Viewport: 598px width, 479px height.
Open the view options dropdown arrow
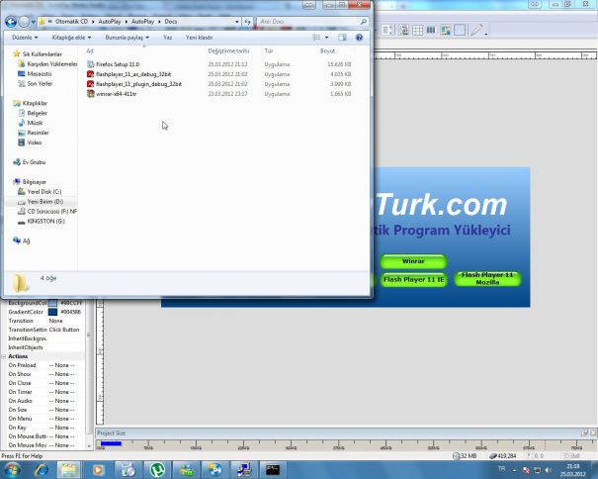pos(326,38)
